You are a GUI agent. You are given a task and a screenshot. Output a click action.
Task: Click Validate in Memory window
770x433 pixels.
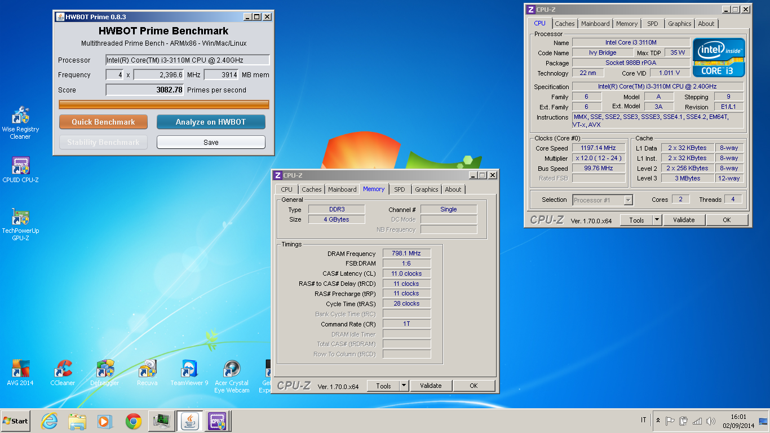[x=431, y=386]
